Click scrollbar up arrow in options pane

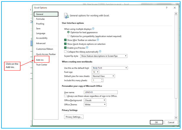(x=176, y=14)
